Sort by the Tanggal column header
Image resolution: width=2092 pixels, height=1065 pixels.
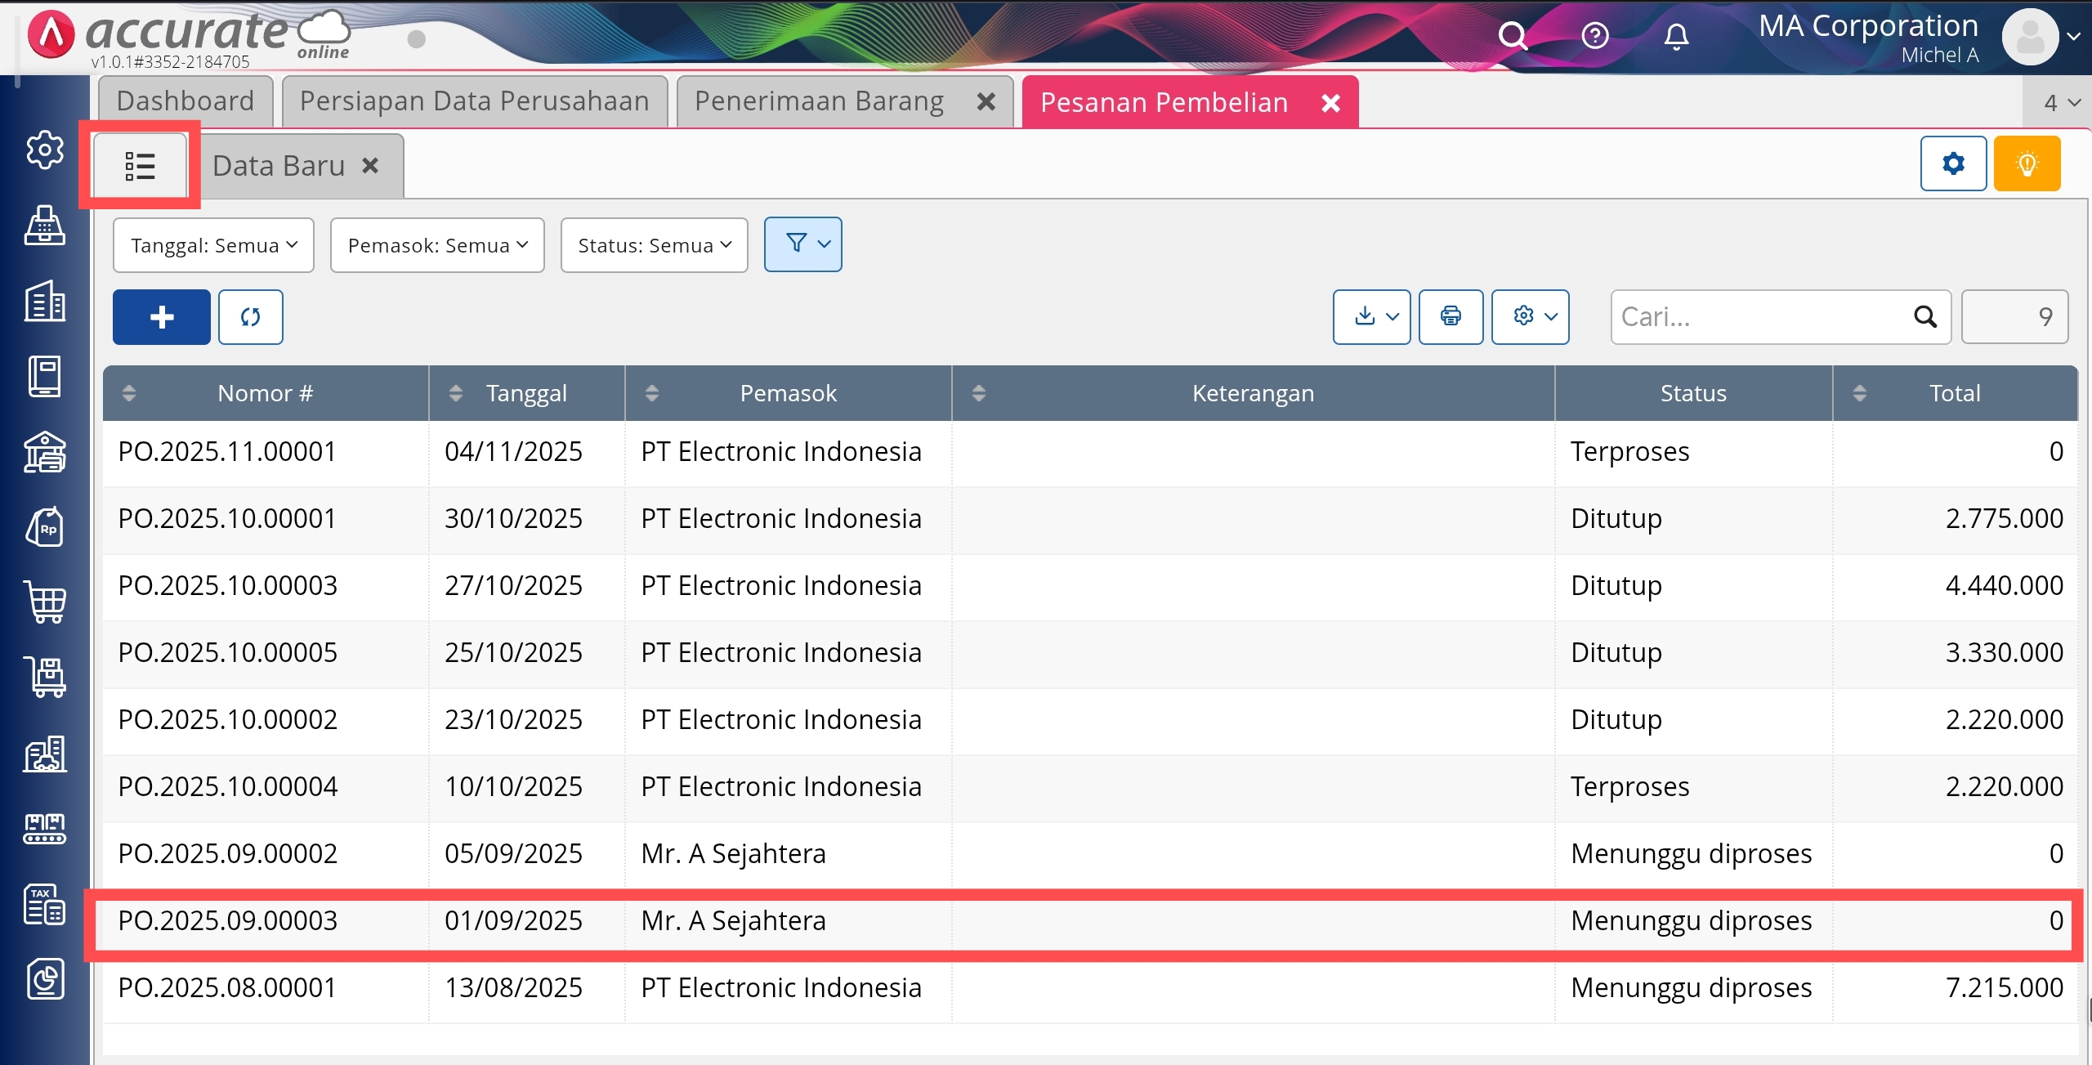(x=526, y=393)
